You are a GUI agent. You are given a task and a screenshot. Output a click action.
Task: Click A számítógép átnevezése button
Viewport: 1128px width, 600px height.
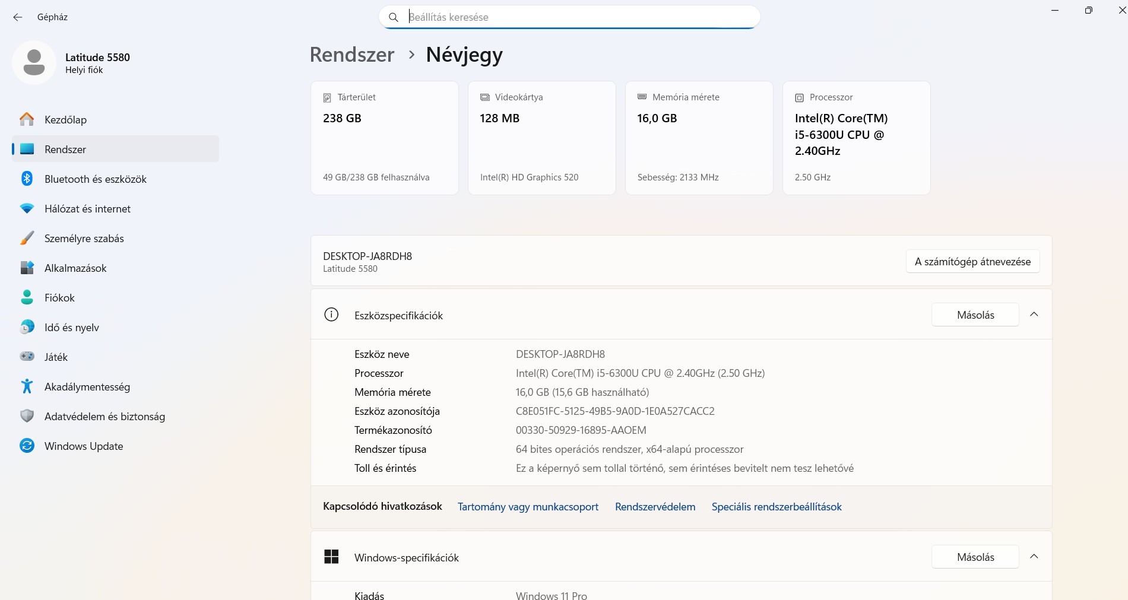click(972, 262)
